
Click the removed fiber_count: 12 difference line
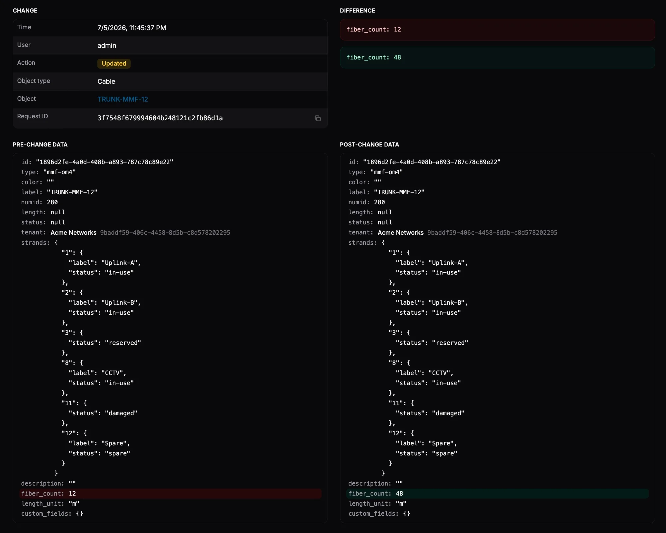coord(498,30)
